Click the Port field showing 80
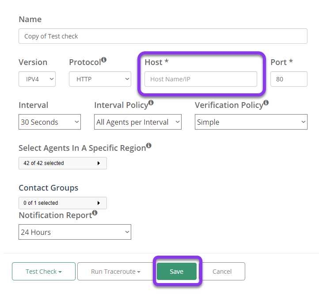Viewport: 319px width, 295px height. coord(289,79)
